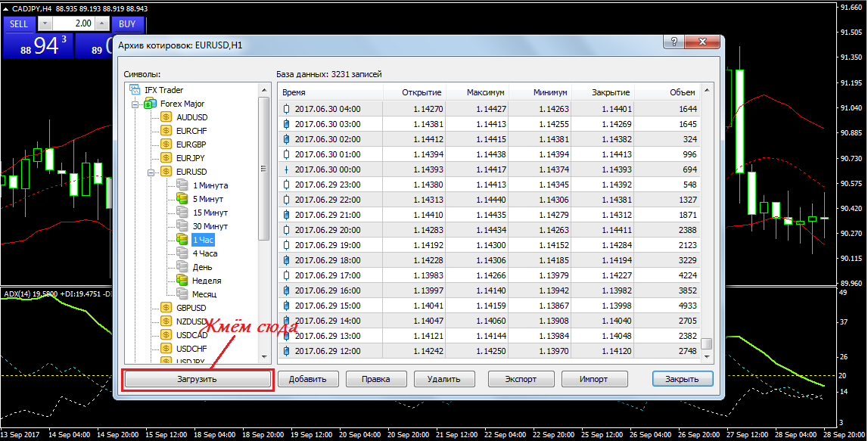Select 4 Часа timeframe database icon
This screenshot has height=441, width=868.
[x=182, y=253]
